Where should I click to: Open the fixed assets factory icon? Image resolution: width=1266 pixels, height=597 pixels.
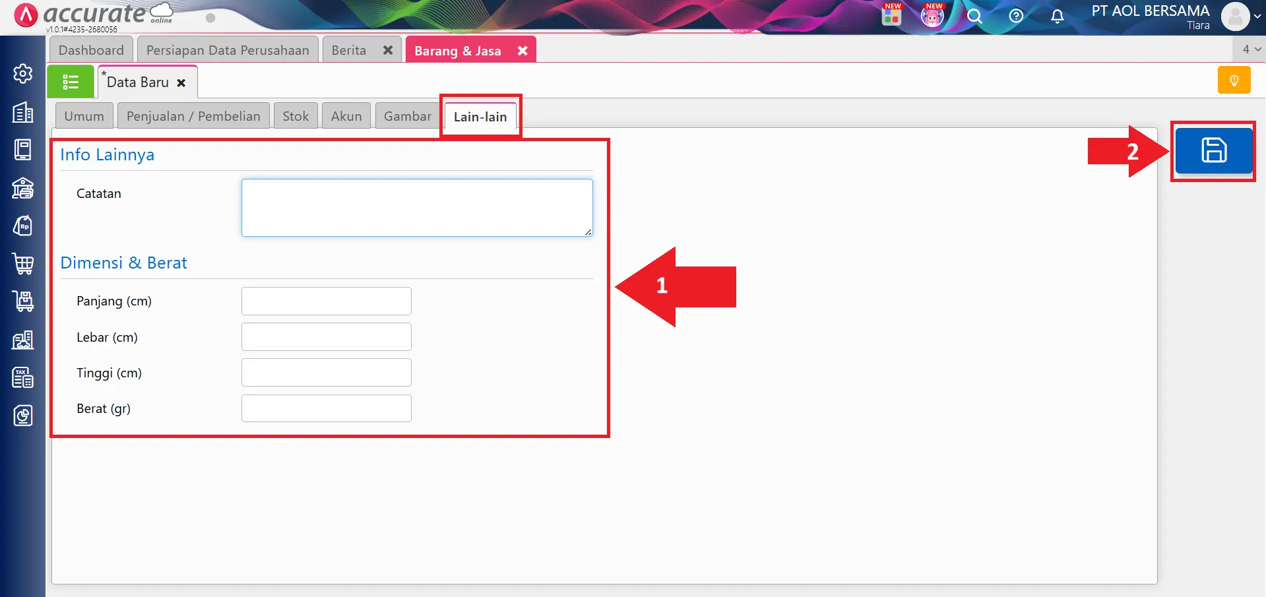pyautogui.click(x=23, y=340)
